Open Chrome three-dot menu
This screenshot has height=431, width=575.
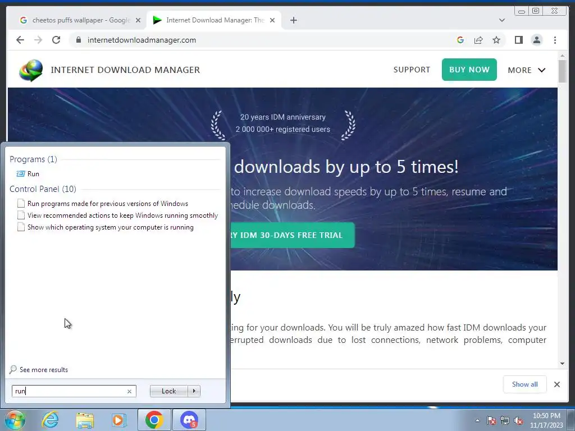pos(555,40)
